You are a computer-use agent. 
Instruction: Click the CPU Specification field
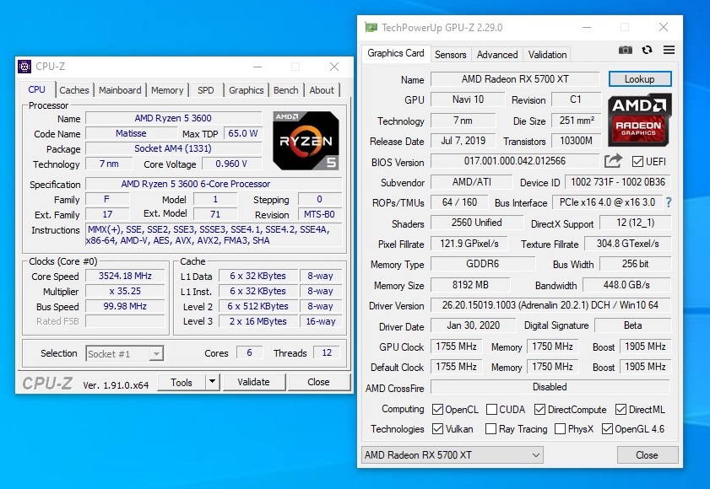[x=214, y=184]
